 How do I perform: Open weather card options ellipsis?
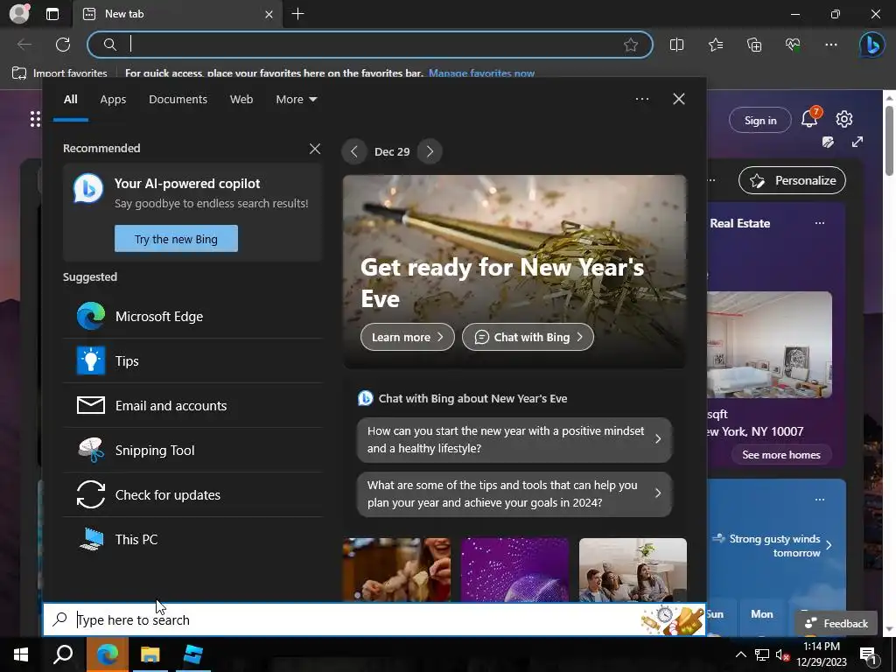820,499
